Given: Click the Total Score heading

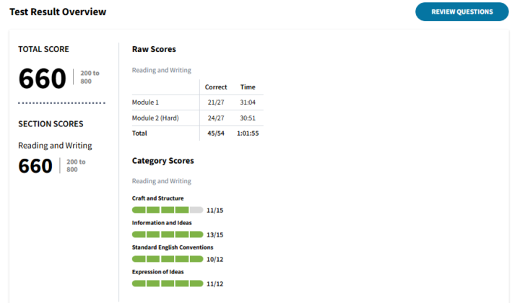Looking at the screenshot, I should (x=43, y=49).
